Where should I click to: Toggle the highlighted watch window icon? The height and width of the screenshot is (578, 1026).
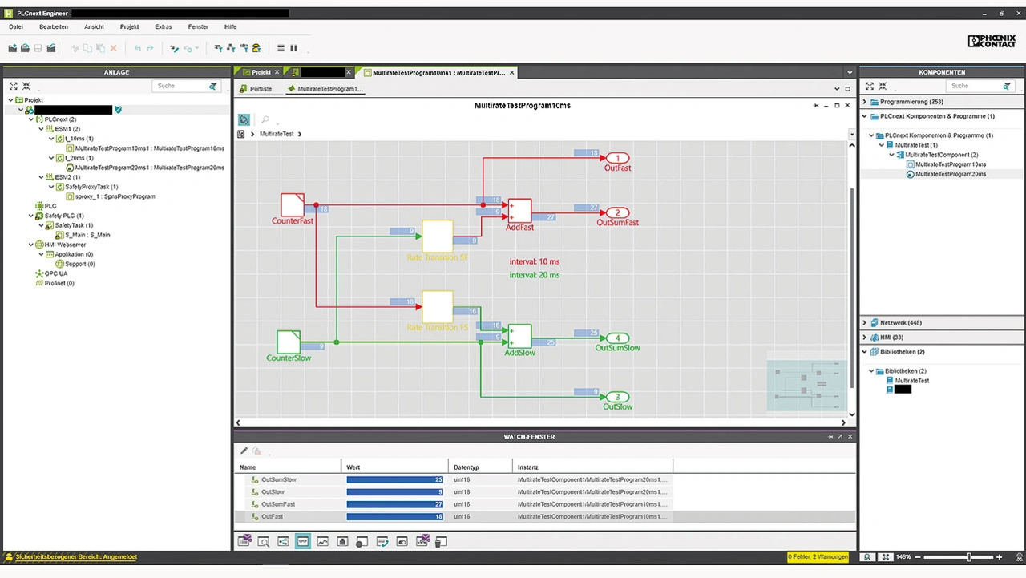coord(302,542)
